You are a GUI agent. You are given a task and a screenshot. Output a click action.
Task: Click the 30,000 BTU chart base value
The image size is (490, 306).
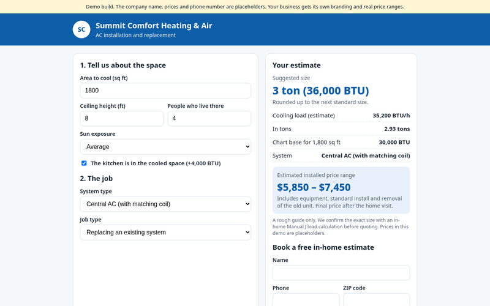(x=394, y=143)
